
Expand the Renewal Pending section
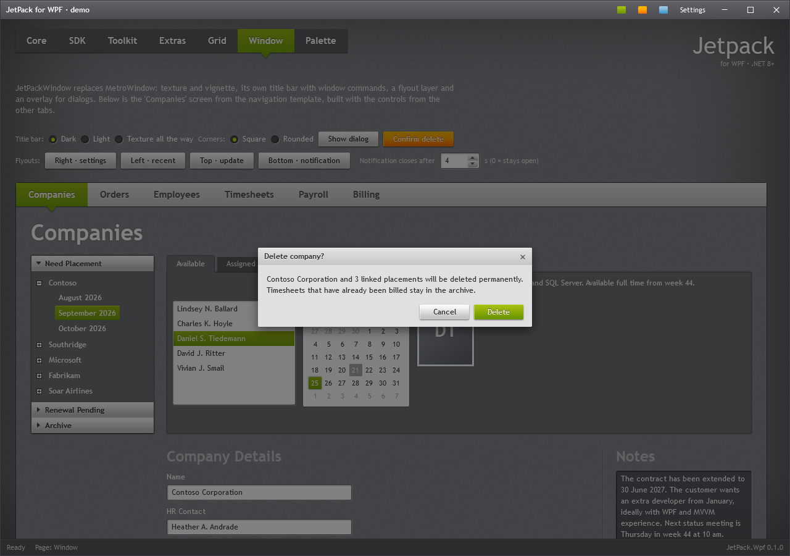pos(93,410)
